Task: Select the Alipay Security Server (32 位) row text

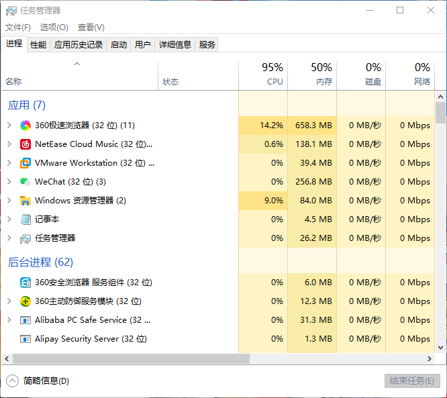Action: (91, 339)
